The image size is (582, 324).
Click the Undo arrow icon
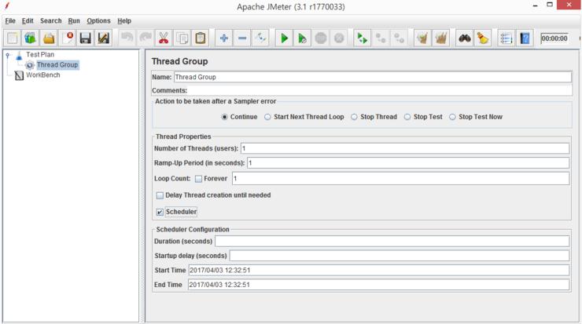coord(127,38)
